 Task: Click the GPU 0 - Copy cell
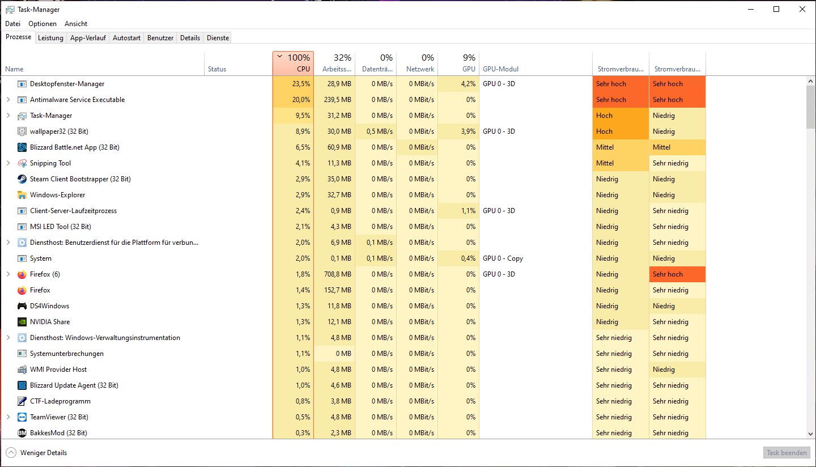click(535, 258)
